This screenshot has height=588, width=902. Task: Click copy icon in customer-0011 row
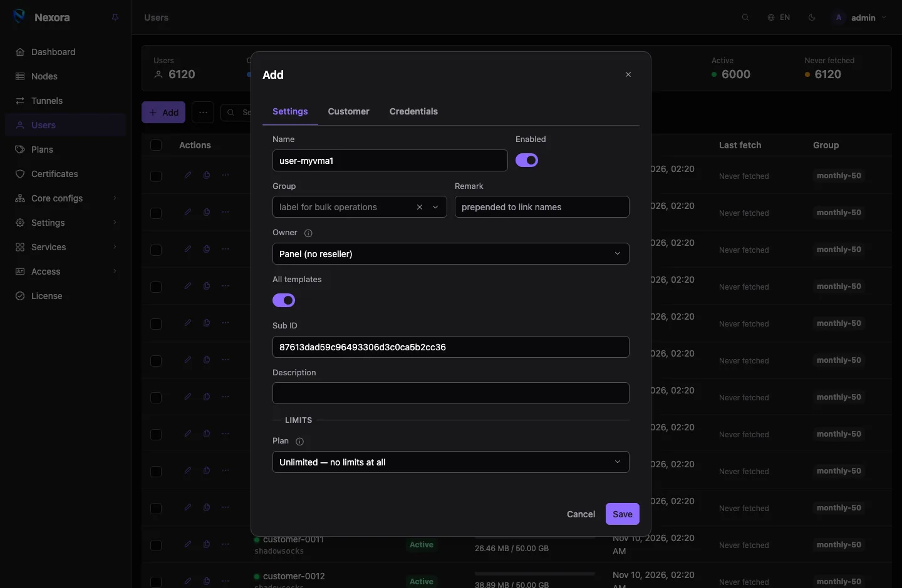click(x=207, y=544)
